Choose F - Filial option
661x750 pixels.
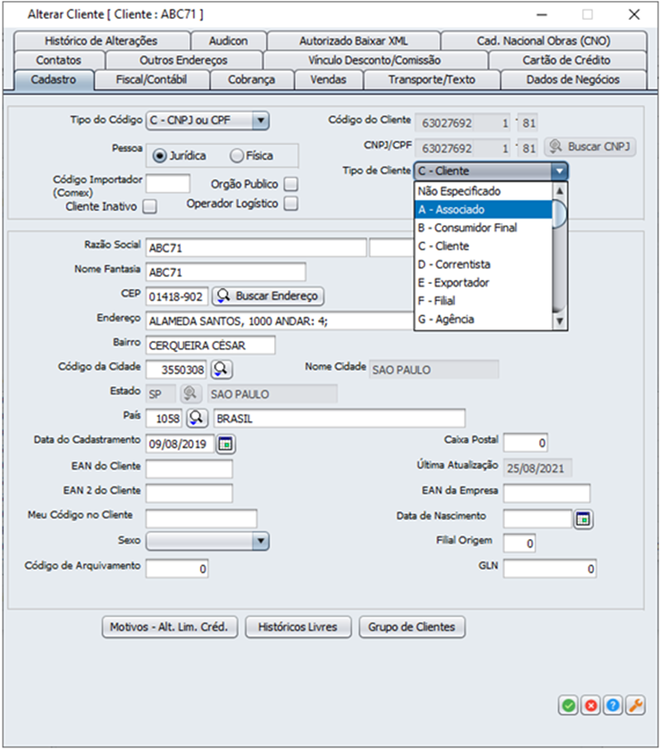click(483, 301)
